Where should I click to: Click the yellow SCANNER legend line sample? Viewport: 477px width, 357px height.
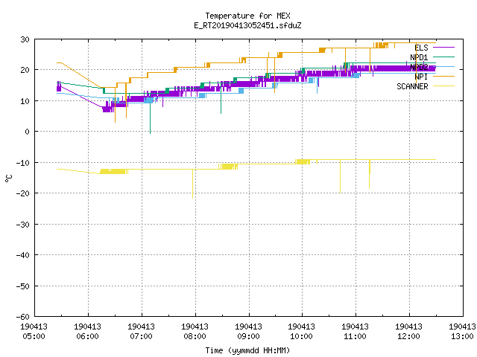click(443, 86)
